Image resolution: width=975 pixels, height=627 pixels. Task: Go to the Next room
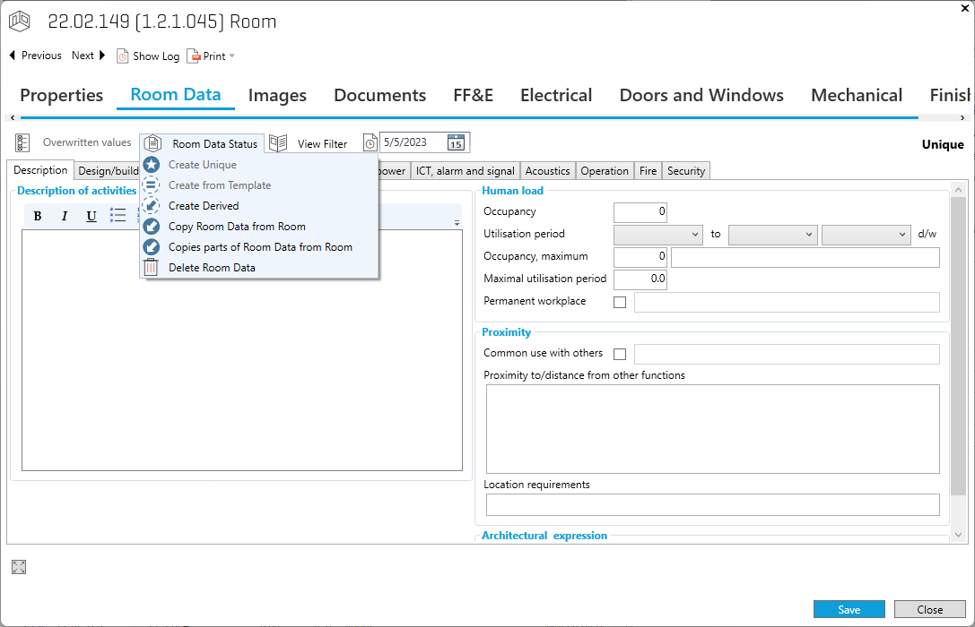88,56
